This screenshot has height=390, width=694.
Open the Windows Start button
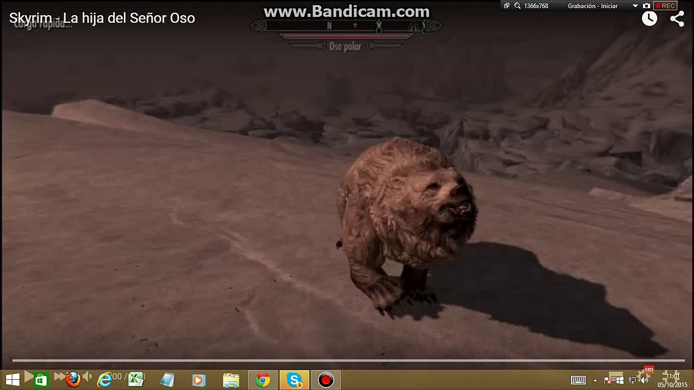[12, 380]
